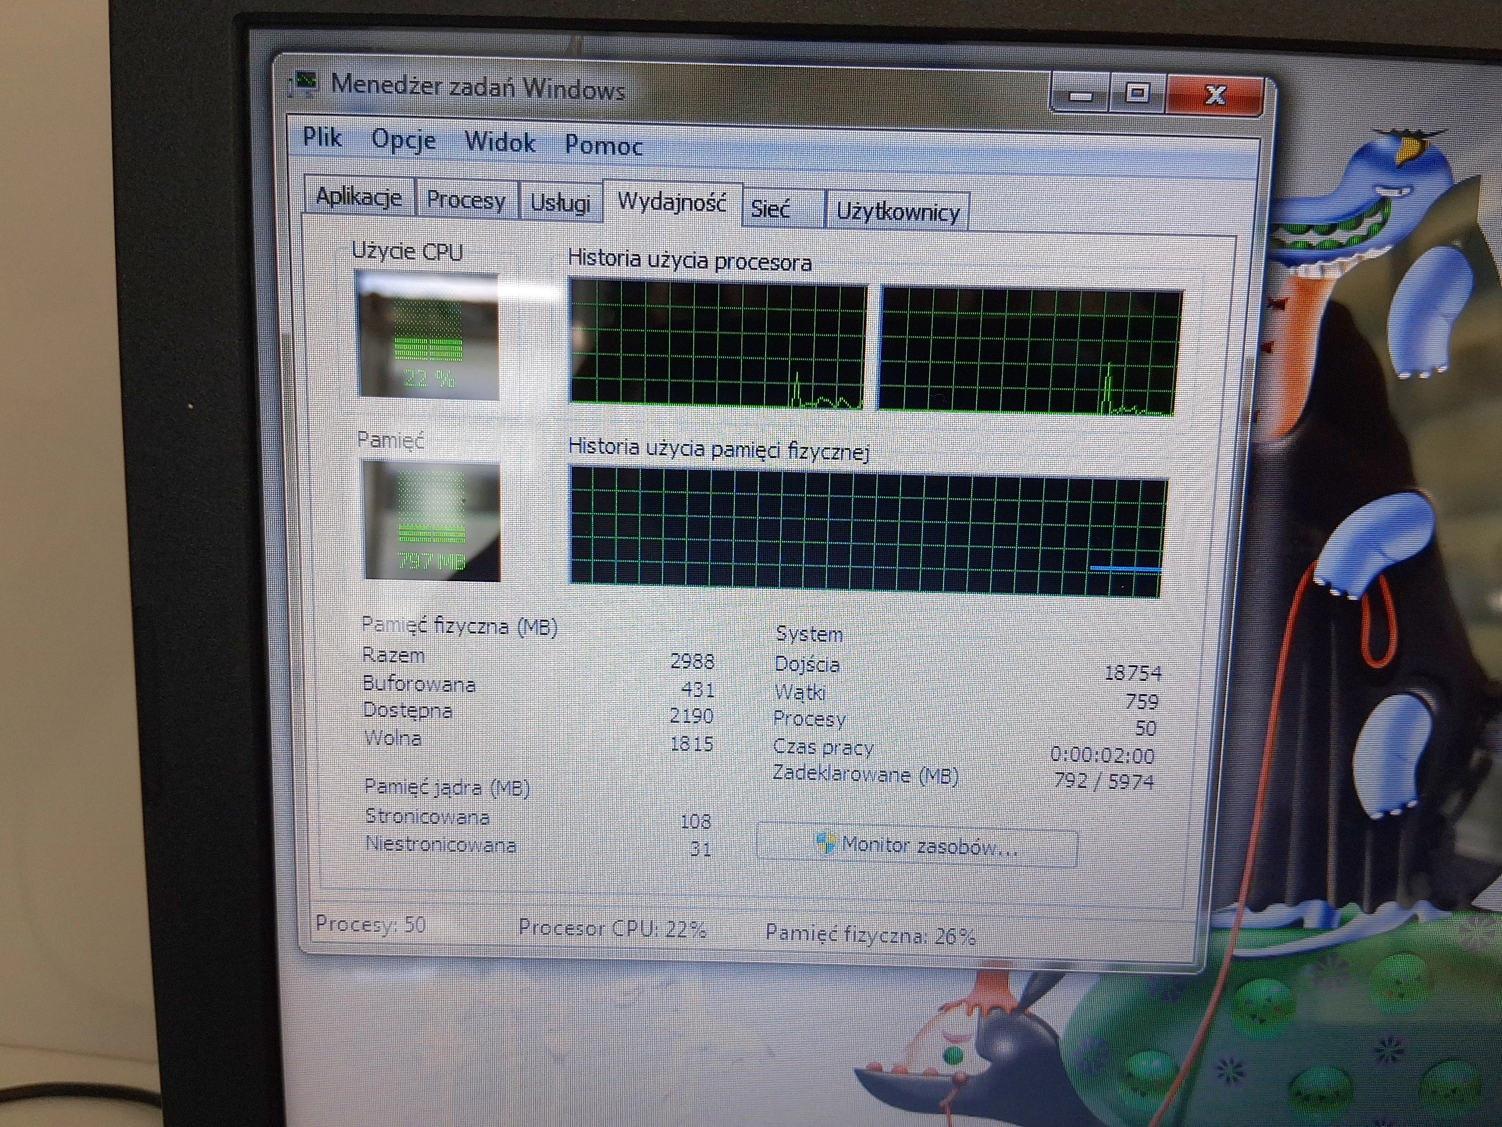Click the physical memory history graph
Viewport: 1502px width, 1127px height.
pyautogui.click(x=867, y=531)
